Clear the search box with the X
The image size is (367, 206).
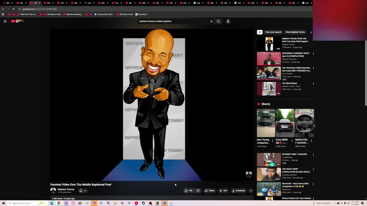211,21
